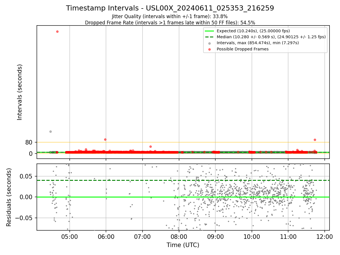Click 'Possible Dropped Frames' legend entry
Image resolution: width=340 pixels, height=255 pixels.
coord(243,49)
